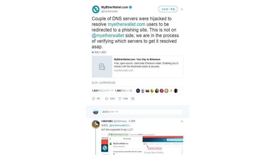Click the envelope direct message icon
Viewport: 276px width, 155px height.
[133, 99]
